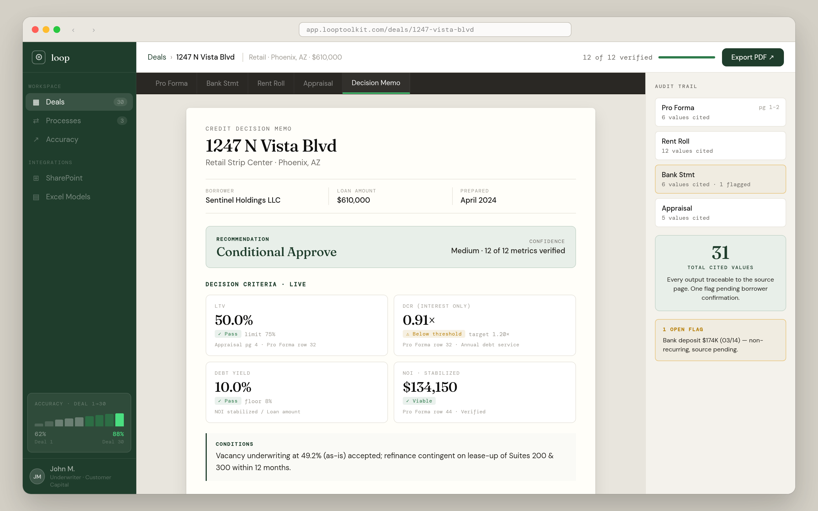Viewport: 818px width, 511px height.
Task: Click the Sentinel Holdings LLC borrower name
Action: click(243, 200)
